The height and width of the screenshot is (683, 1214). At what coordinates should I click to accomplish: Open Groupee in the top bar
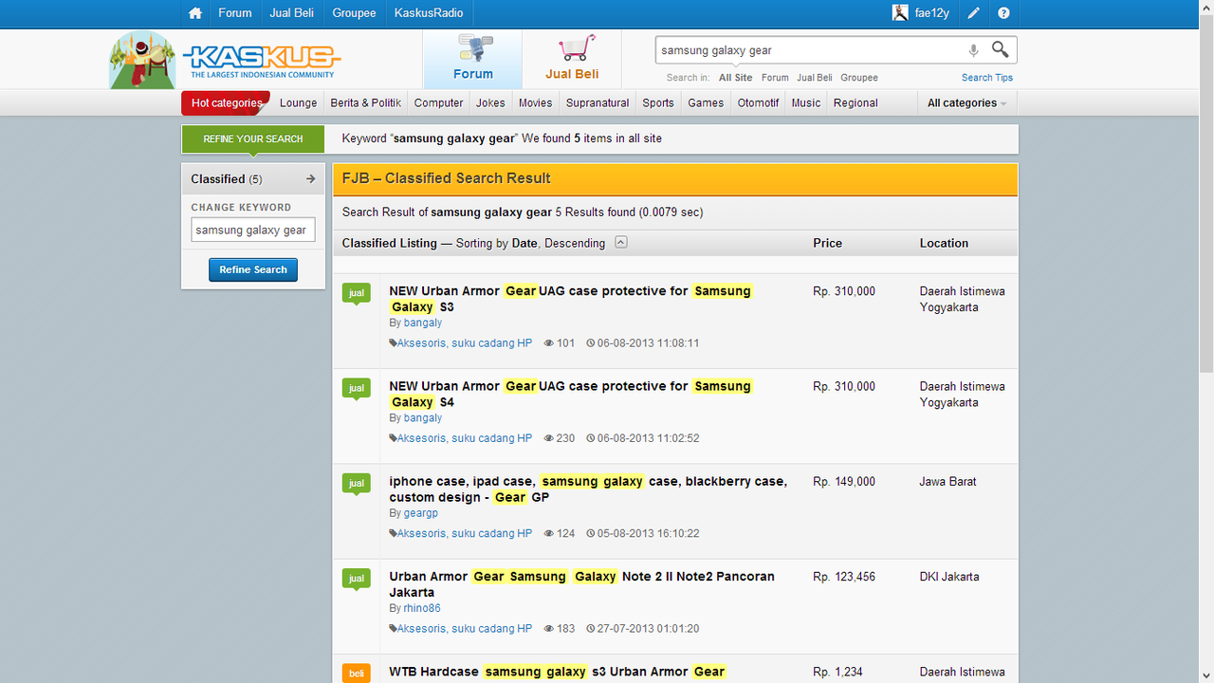coord(355,13)
